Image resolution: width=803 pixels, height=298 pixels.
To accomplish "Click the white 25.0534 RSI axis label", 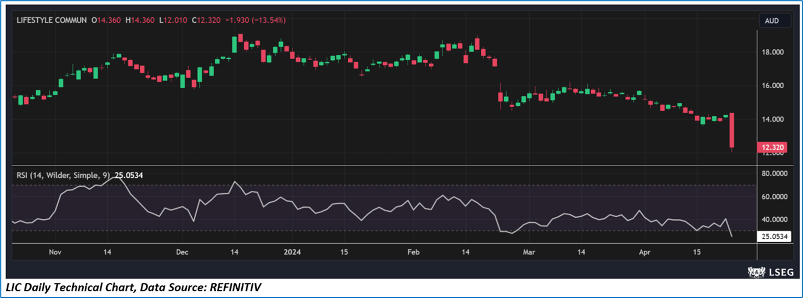I will click(774, 237).
